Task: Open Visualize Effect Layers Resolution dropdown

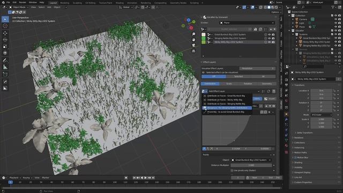Action: (x=257, y=69)
